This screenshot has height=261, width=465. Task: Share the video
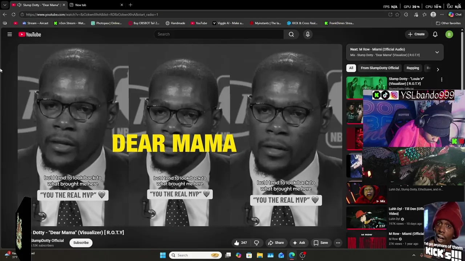point(276,243)
